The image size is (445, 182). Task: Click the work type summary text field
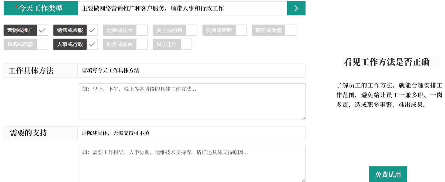(182, 8)
